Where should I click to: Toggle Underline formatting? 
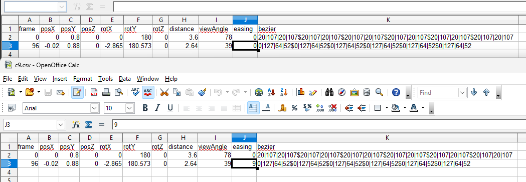click(170, 108)
